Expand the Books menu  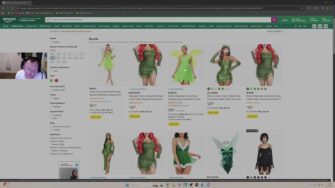pyautogui.click(x=77, y=26)
